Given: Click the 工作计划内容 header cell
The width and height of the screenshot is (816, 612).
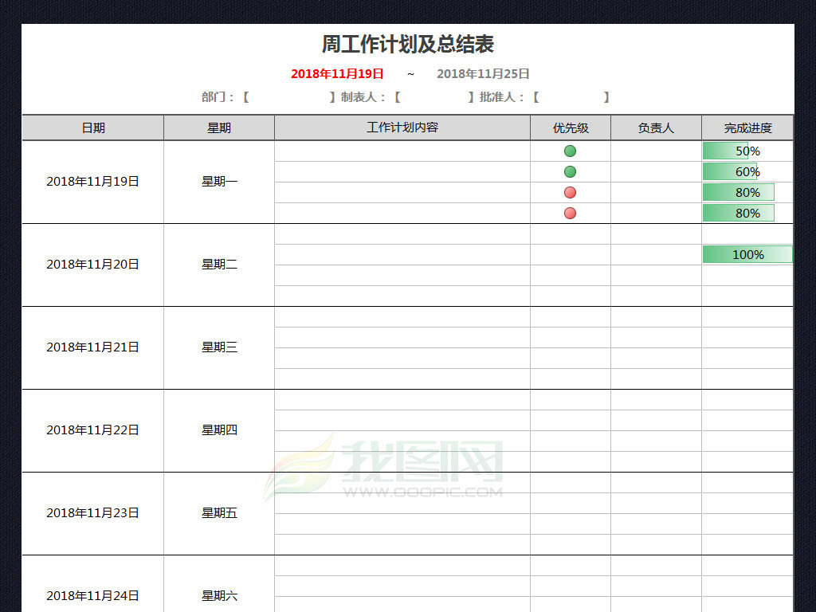Looking at the screenshot, I should 402,127.
